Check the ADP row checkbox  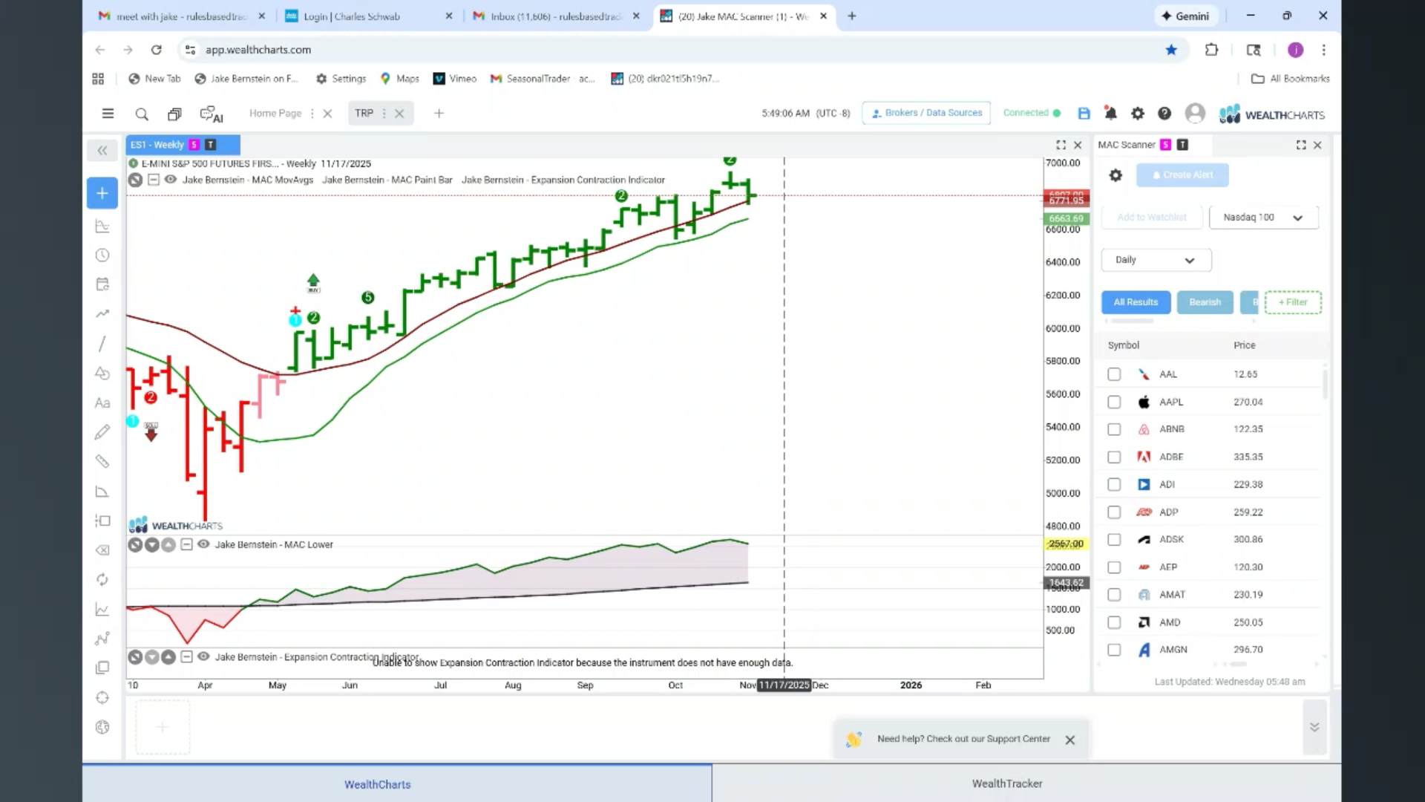coord(1114,512)
